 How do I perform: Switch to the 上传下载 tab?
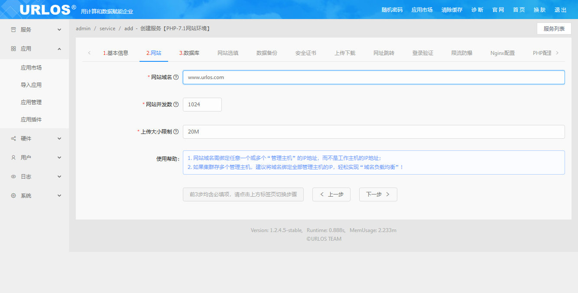(345, 53)
